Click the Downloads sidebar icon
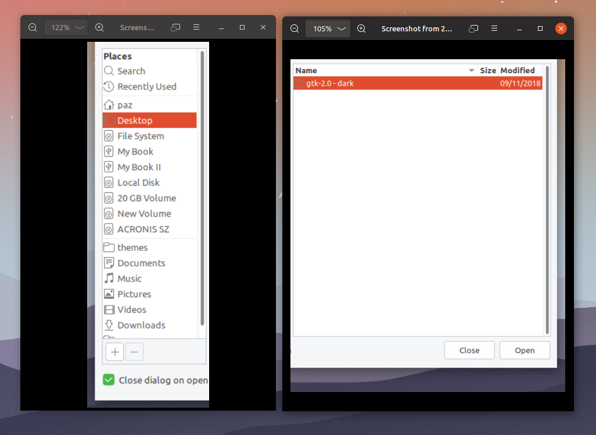This screenshot has width=596, height=435. [110, 325]
